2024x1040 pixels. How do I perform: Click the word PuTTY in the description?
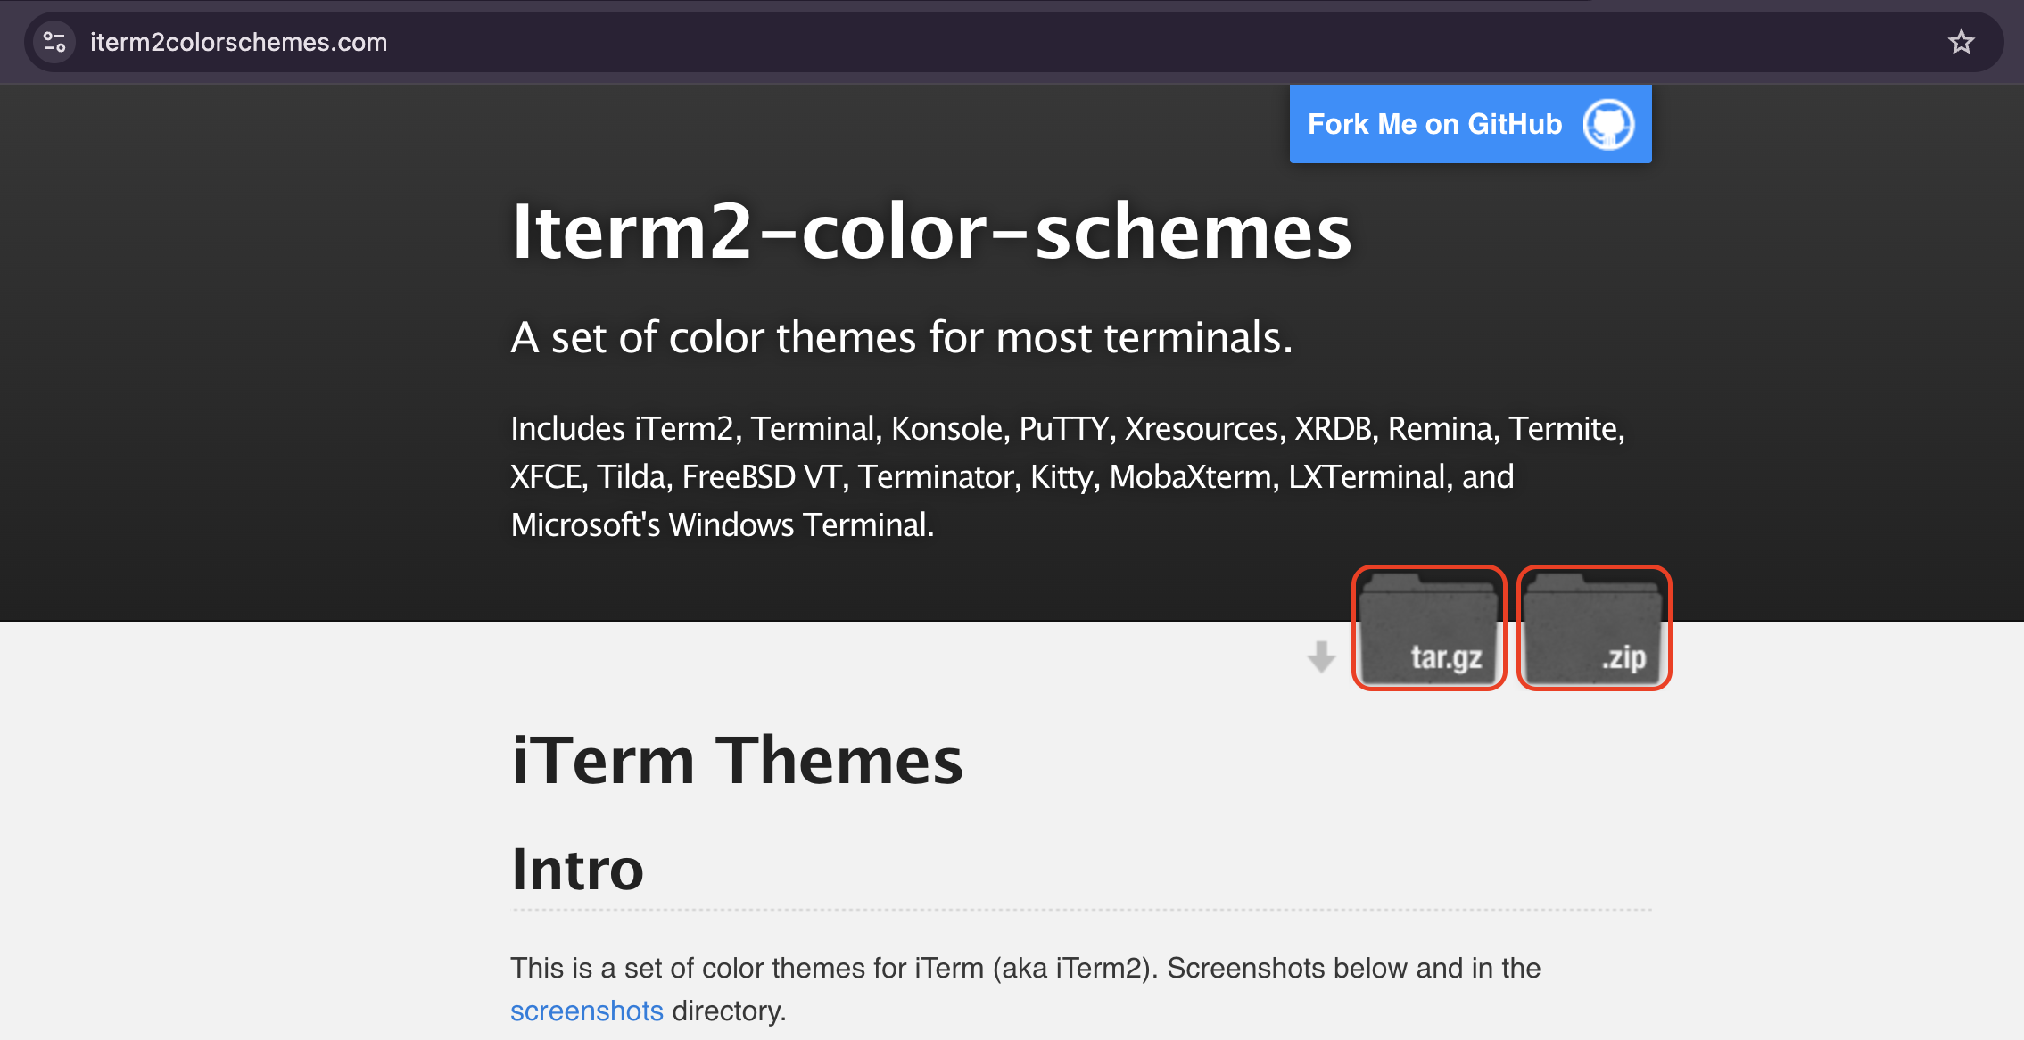[1063, 429]
